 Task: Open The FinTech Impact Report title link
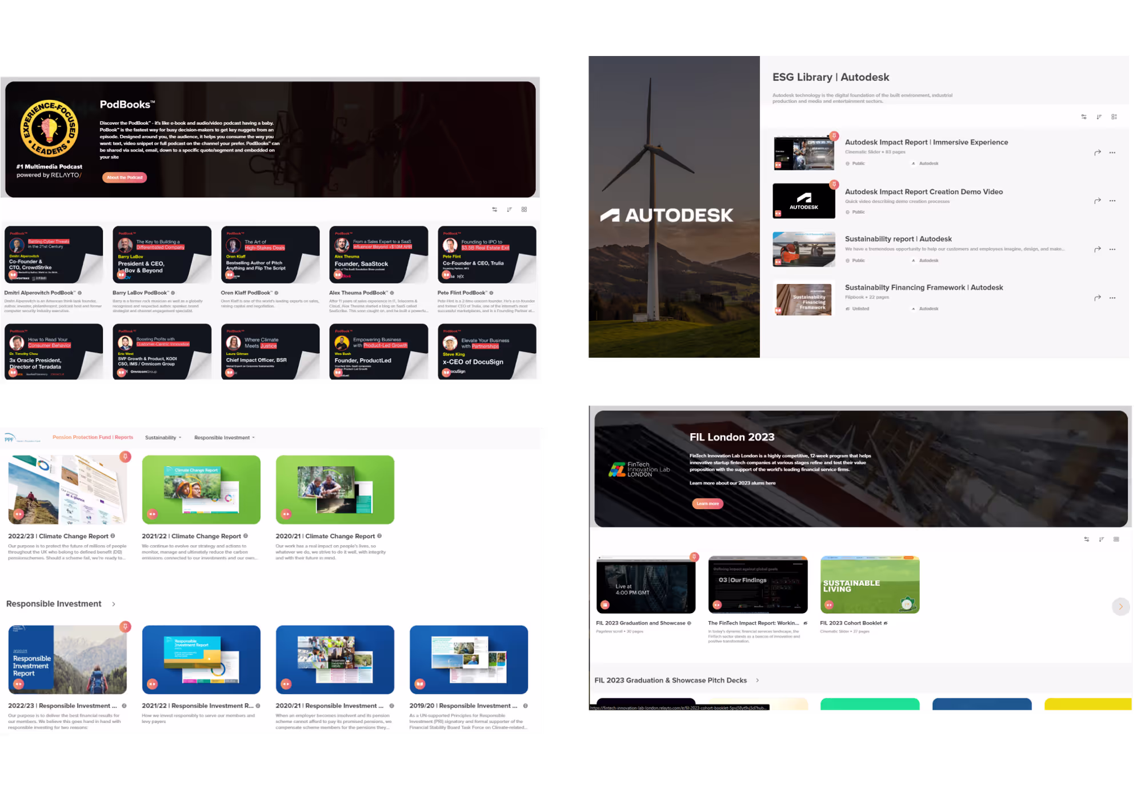[754, 623]
